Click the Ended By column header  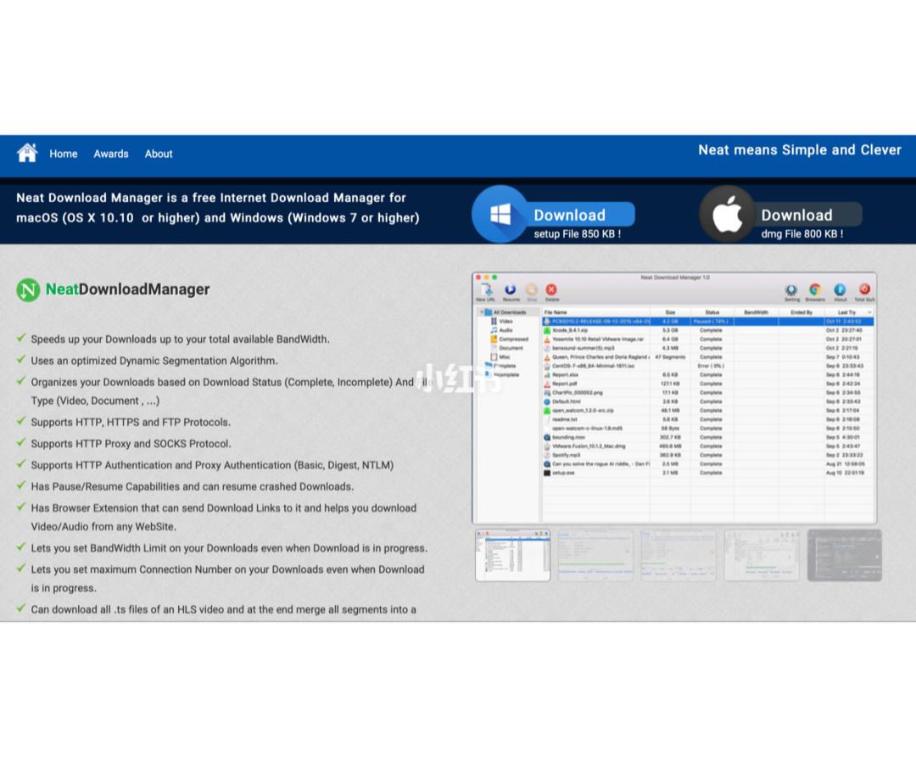click(801, 312)
